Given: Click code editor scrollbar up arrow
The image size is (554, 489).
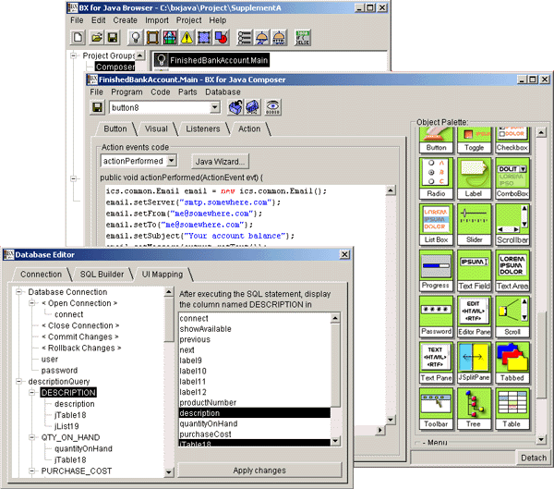Looking at the screenshot, I should tap(391, 190).
